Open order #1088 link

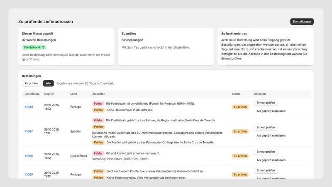pyautogui.click(x=29, y=107)
